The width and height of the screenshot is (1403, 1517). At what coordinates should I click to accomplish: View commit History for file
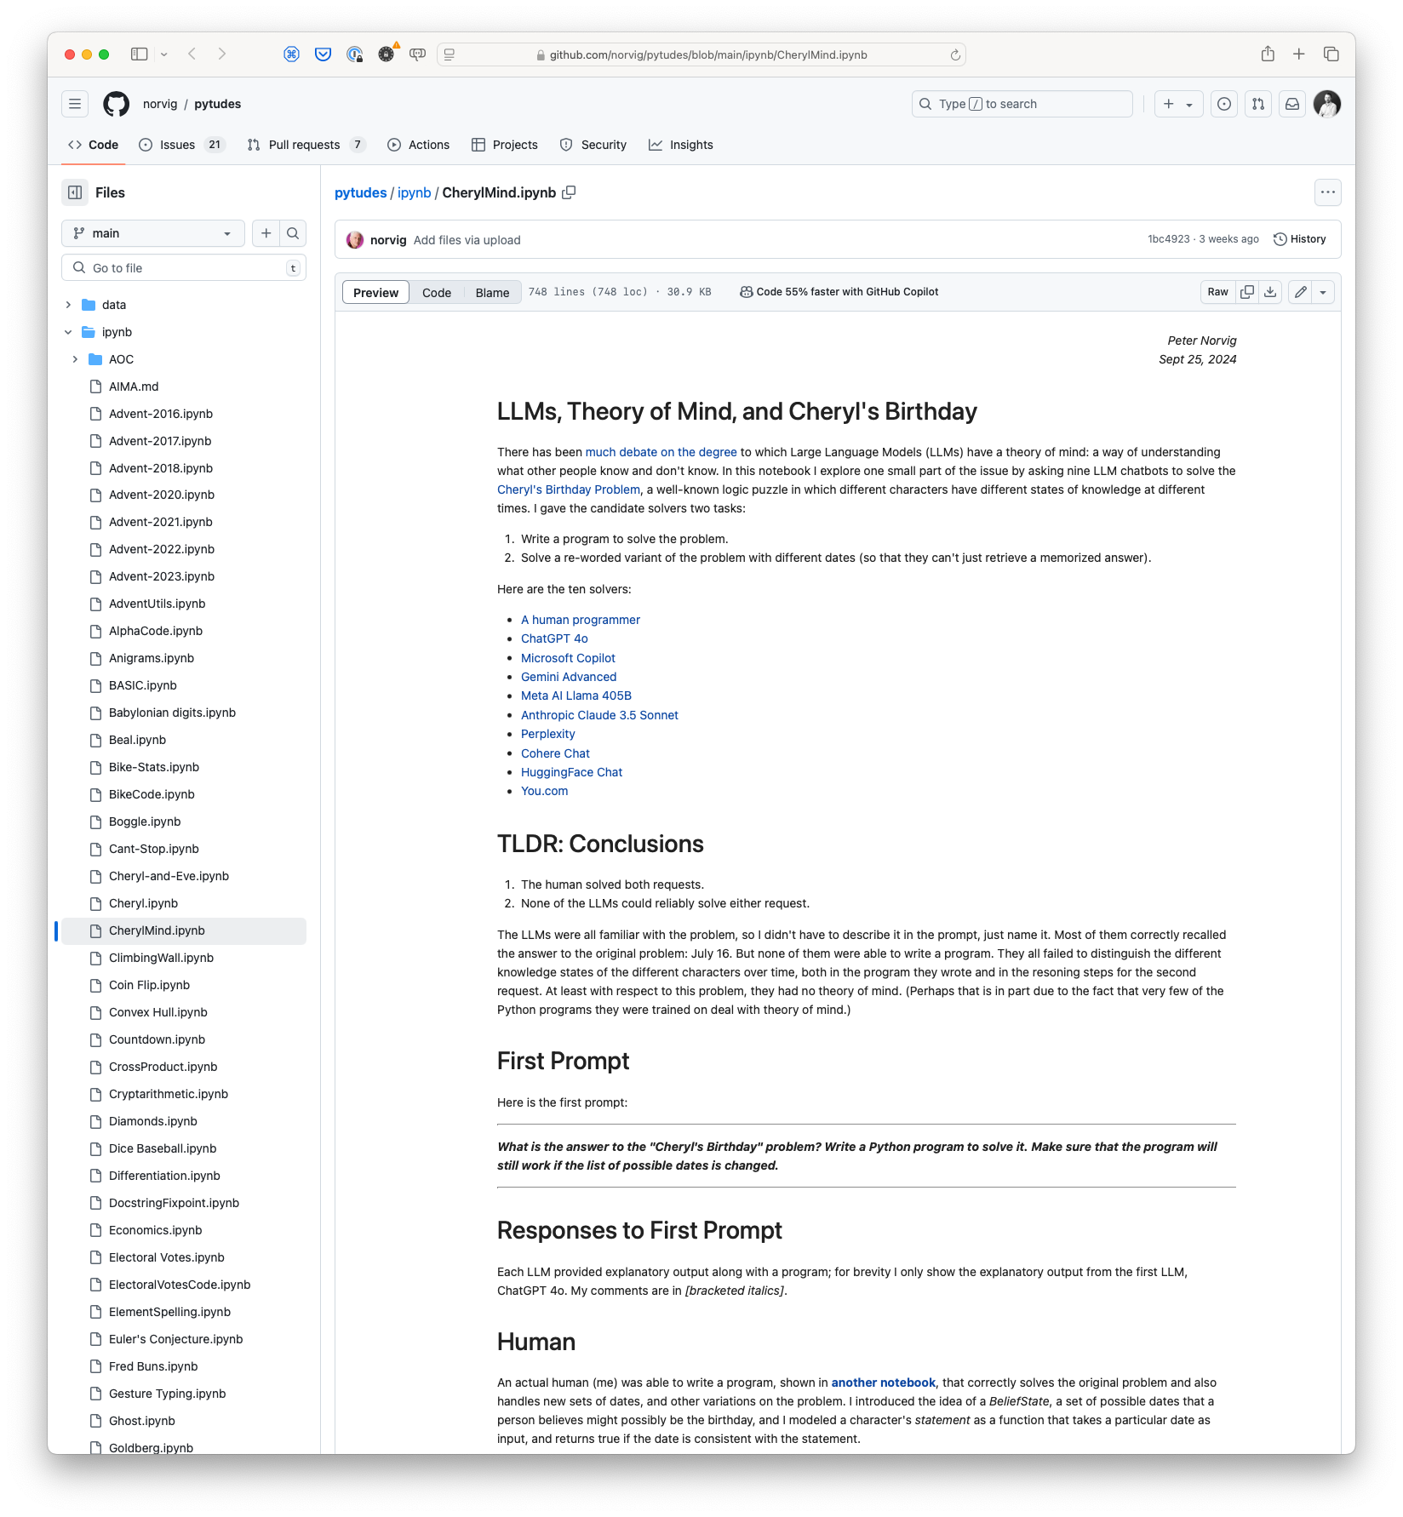(x=1300, y=239)
